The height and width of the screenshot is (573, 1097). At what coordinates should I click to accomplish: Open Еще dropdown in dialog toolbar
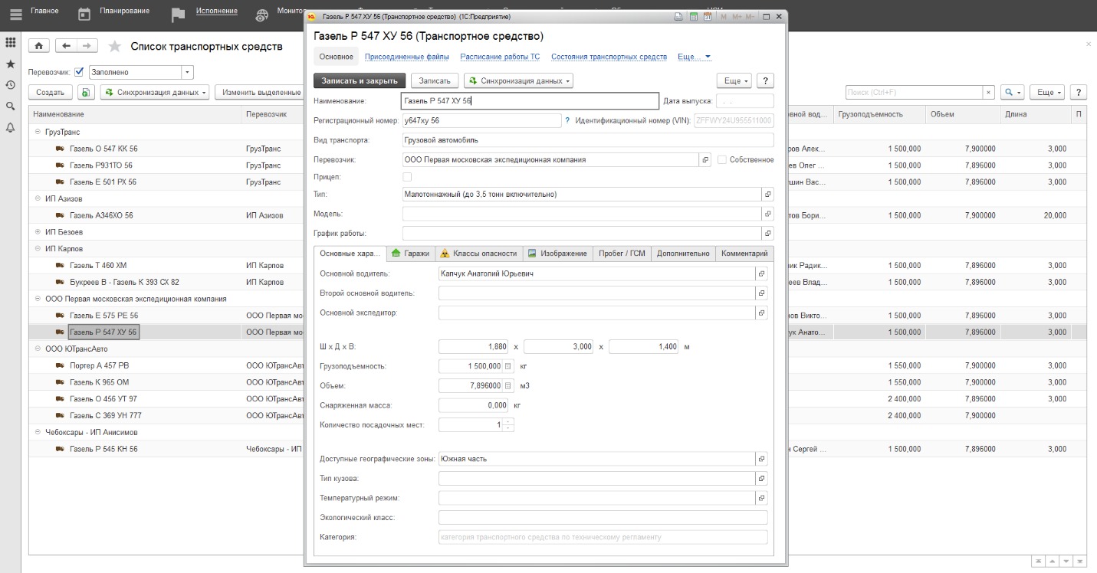pos(734,80)
